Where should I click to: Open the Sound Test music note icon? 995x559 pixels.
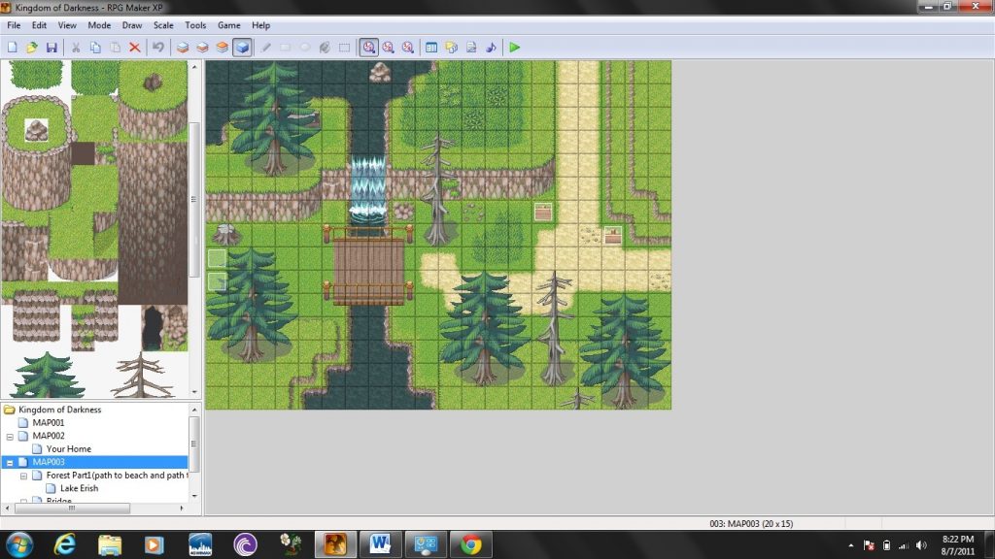[491, 48]
